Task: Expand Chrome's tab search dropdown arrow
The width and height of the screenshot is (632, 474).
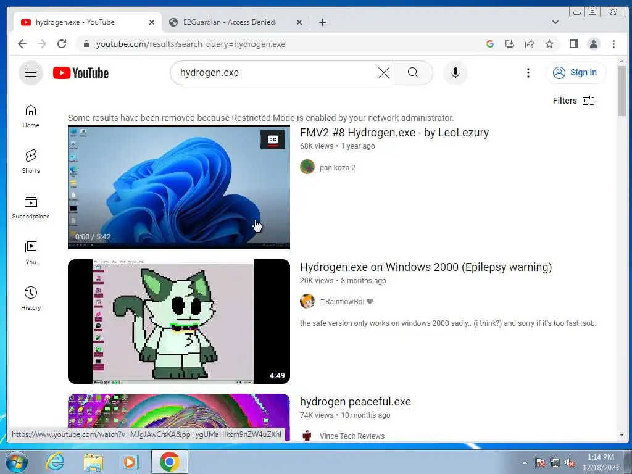Action: click(x=555, y=22)
